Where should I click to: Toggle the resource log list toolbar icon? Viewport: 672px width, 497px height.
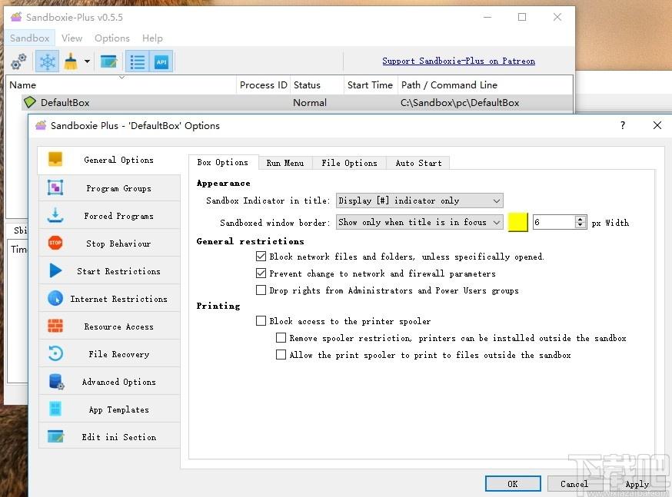137,61
